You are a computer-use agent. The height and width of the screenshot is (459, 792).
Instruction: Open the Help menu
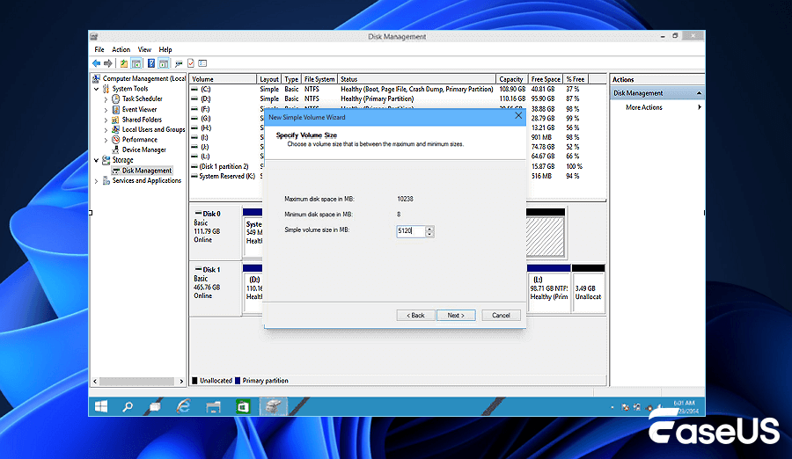click(x=165, y=49)
